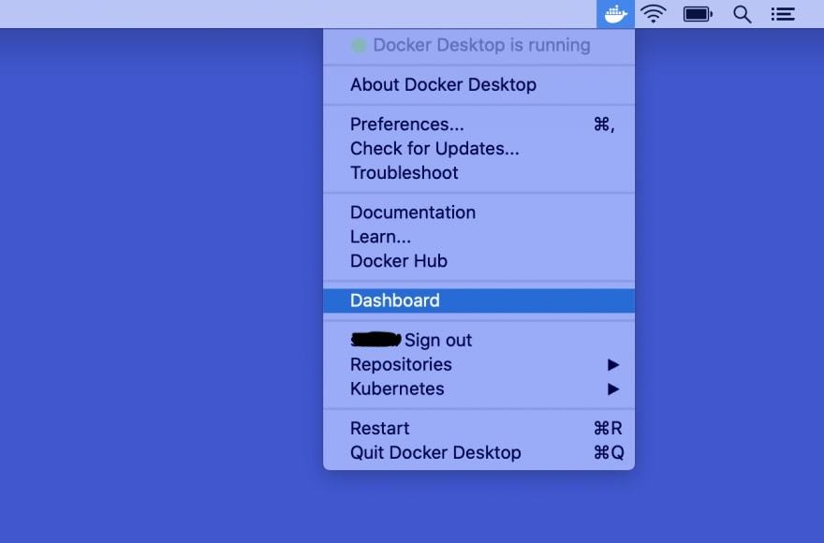824x543 pixels.
Task: Choose Quit Docker Desktop
Action: click(478, 452)
